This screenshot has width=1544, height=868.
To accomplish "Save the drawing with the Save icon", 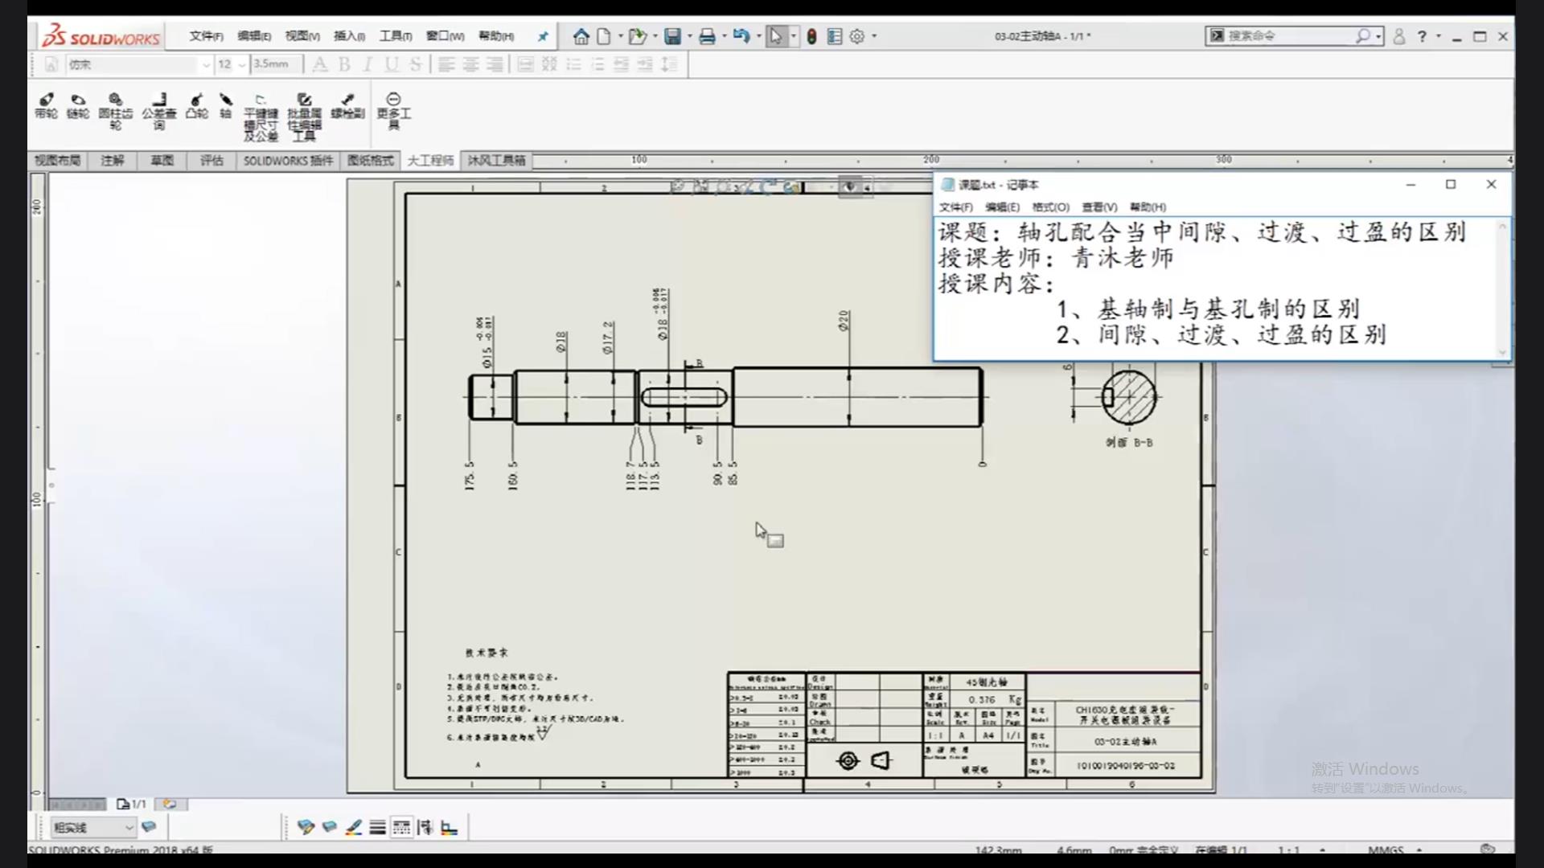I will (x=673, y=36).
